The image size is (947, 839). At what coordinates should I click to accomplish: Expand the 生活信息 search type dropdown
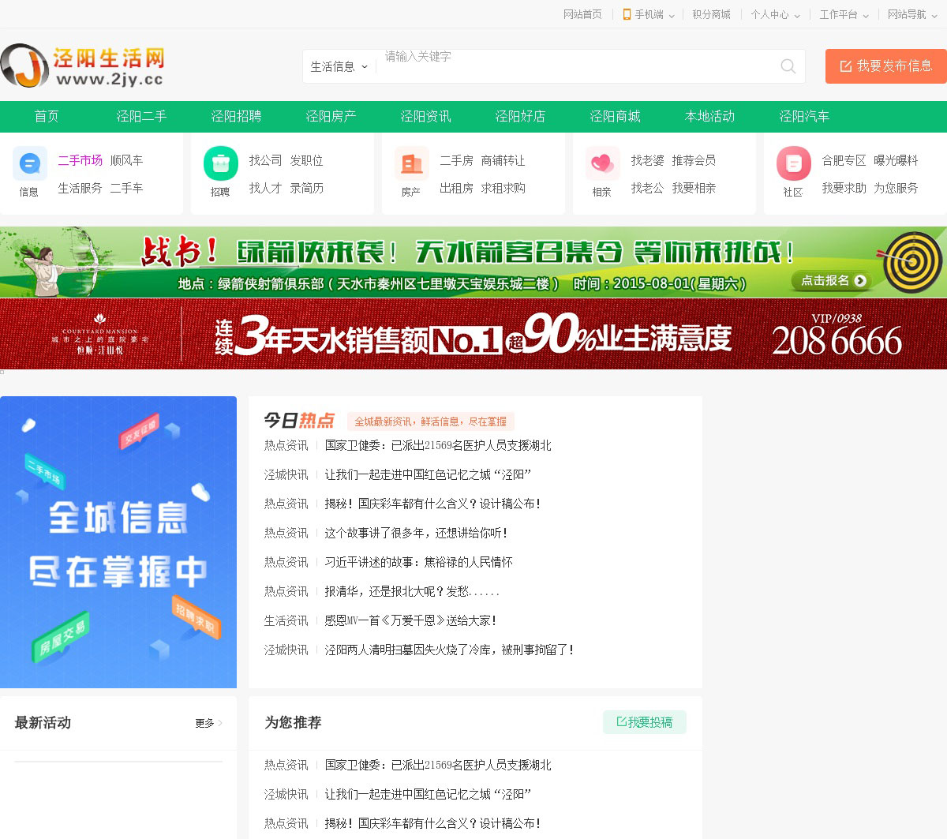point(339,66)
